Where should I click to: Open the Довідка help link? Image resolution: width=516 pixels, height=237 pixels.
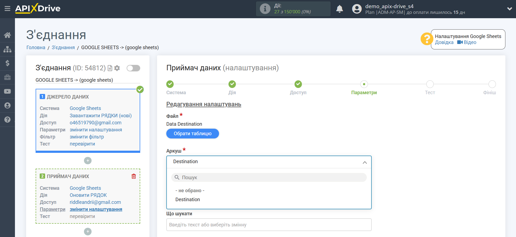(444, 42)
